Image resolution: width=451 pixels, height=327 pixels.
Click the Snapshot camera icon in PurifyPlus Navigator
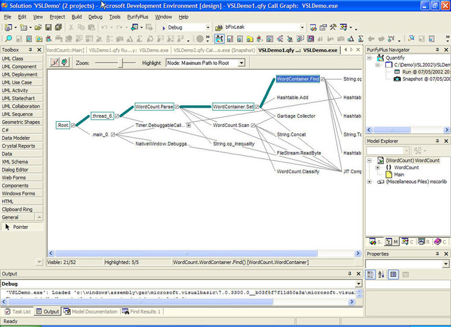397,79
